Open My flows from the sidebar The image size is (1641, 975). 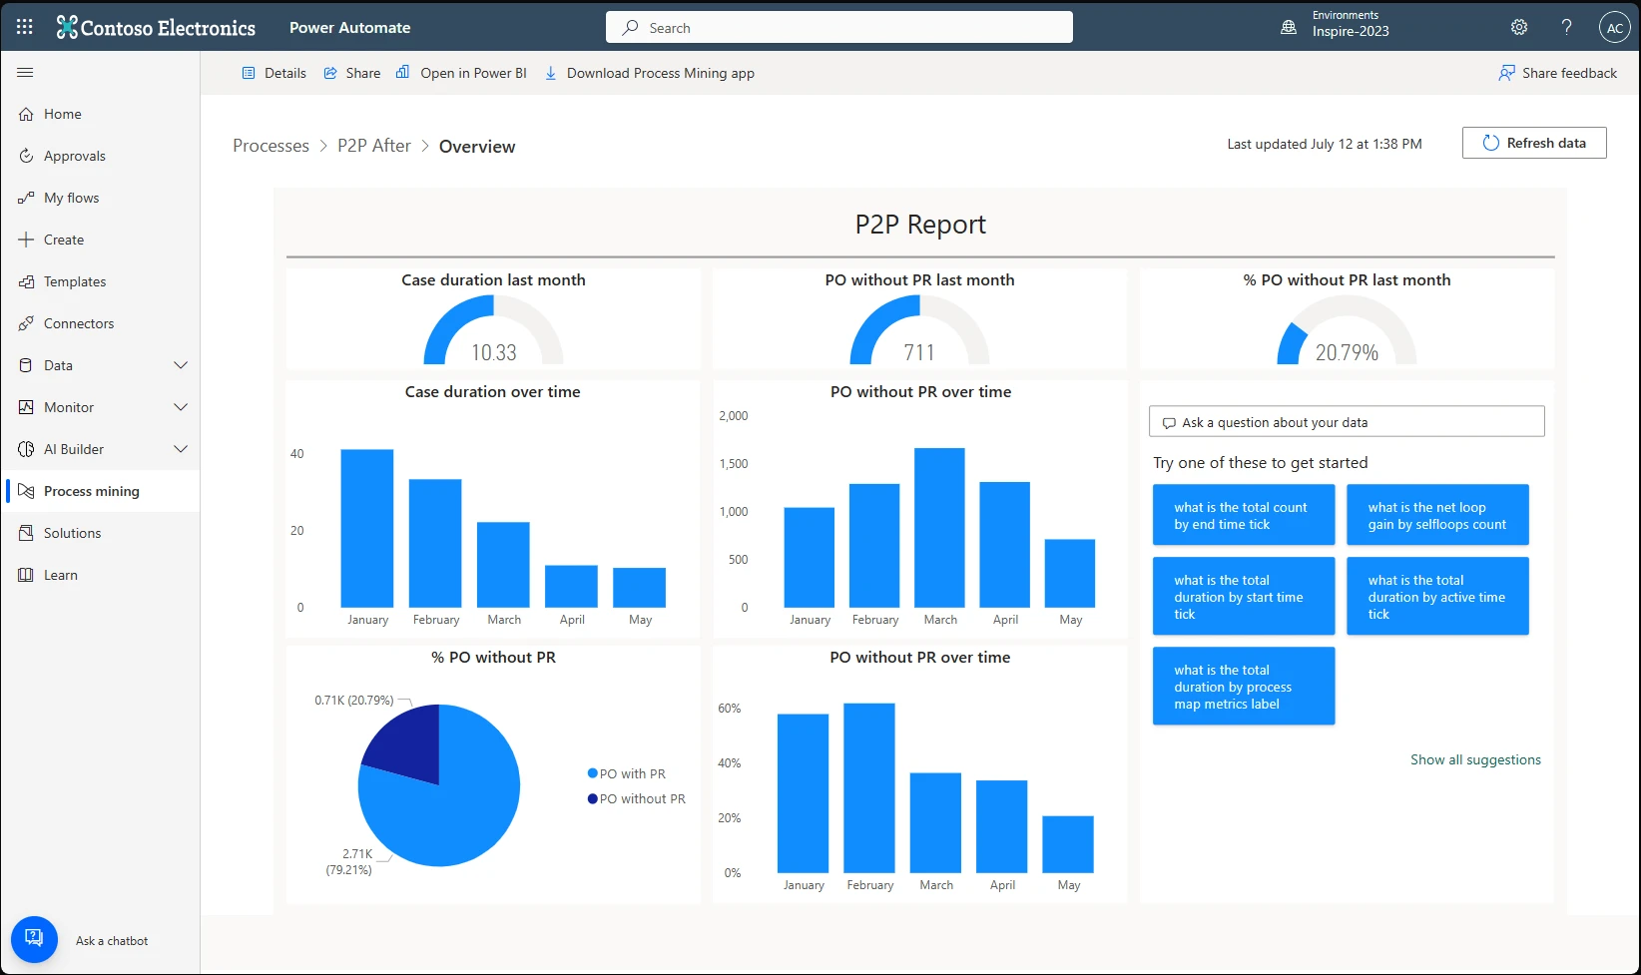tap(71, 198)
